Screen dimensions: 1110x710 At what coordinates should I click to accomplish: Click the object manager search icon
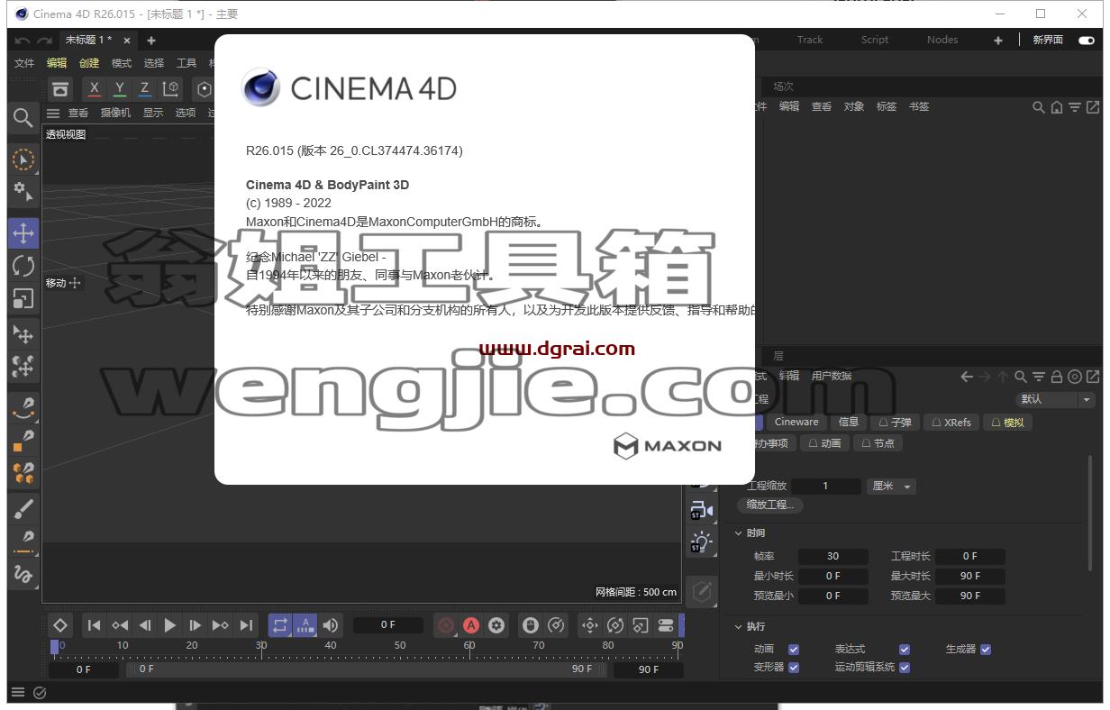tap(1039, 107)
